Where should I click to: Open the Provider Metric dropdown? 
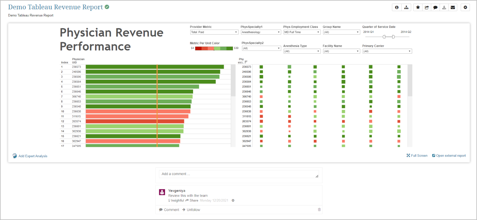[214, 32]
